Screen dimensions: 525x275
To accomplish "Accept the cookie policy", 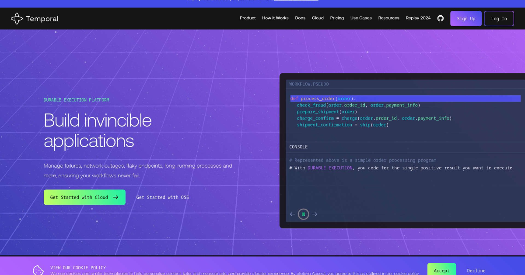I will click(441, 270).
